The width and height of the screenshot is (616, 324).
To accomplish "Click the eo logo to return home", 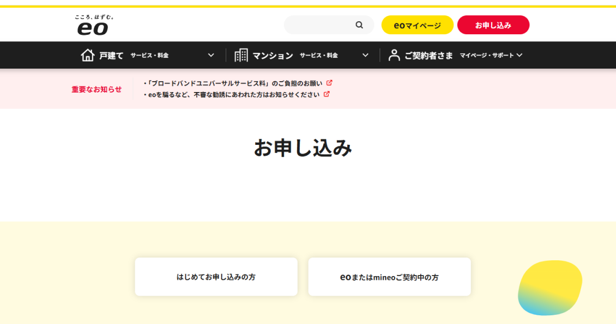I will 94,25.
